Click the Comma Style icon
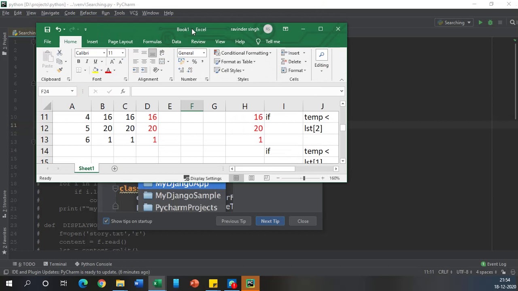 point(202,61)
